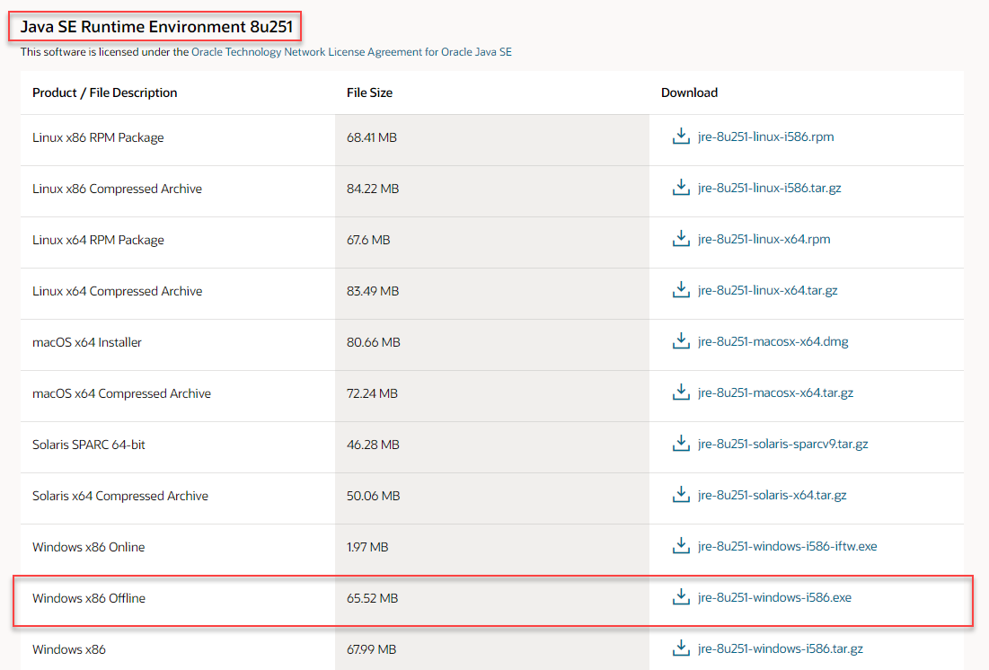This screenshot has width=989, height=670.
Task: Click download icon beside jre-8u251-linux-i586.tar.gz
Action: pyautogui.click(x=681, y=188)
